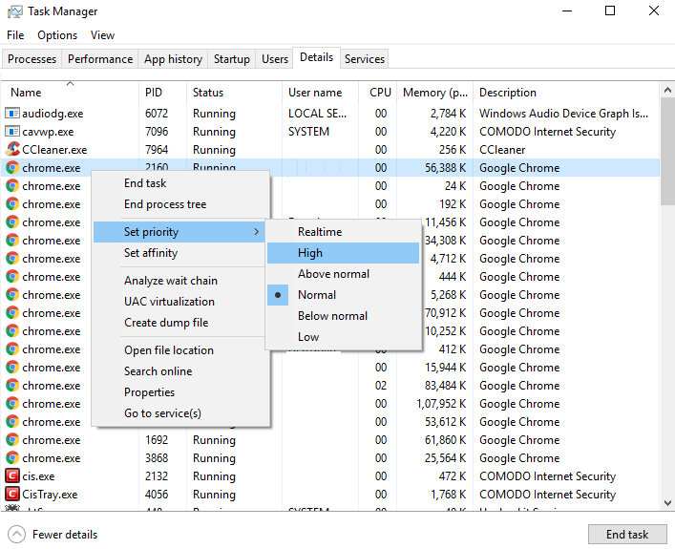The width and height of the screenshot is (675, 549).
Task: Click PID 3868 cell
Action: coord(157,457)
